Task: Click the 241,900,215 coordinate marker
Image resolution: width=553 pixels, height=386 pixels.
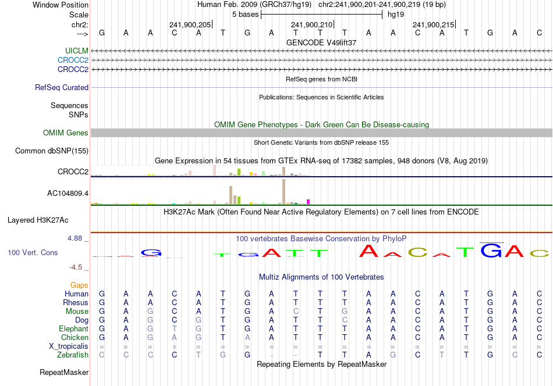Action: pos(434,24)
